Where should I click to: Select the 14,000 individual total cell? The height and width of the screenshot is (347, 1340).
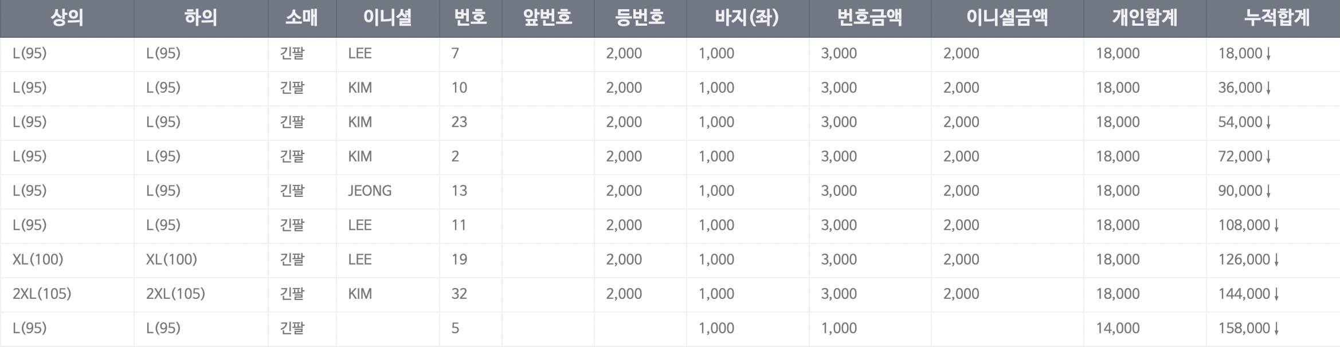(1118, 328)
